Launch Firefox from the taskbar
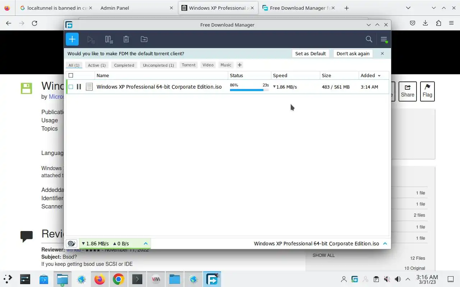460x287 pixels. (x=100, y=279)
